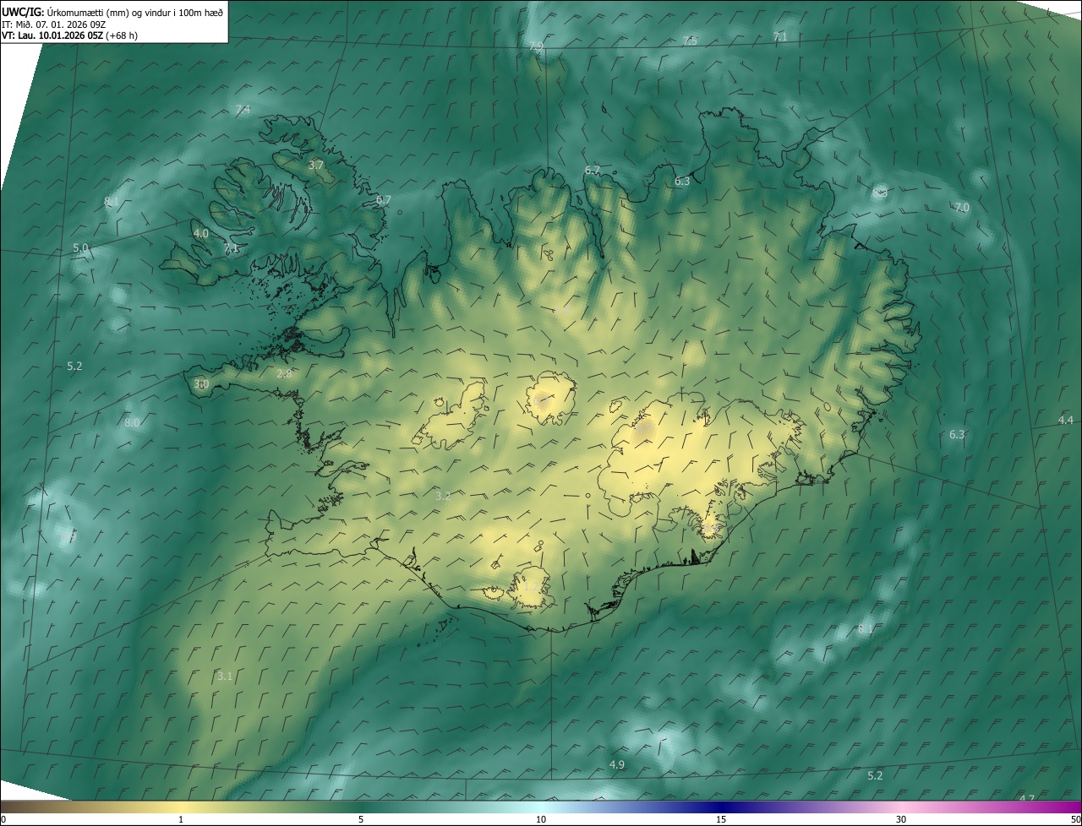
Task: Click the 2.8 value label on map
Action: 284,373
